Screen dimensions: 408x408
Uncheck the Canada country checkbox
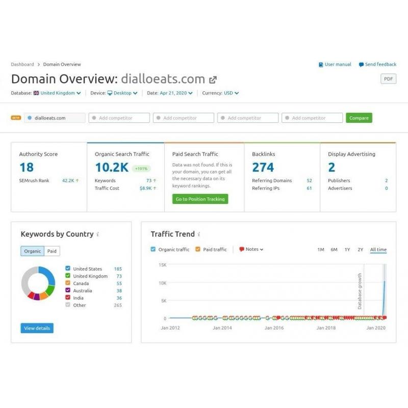click(68, 283)
